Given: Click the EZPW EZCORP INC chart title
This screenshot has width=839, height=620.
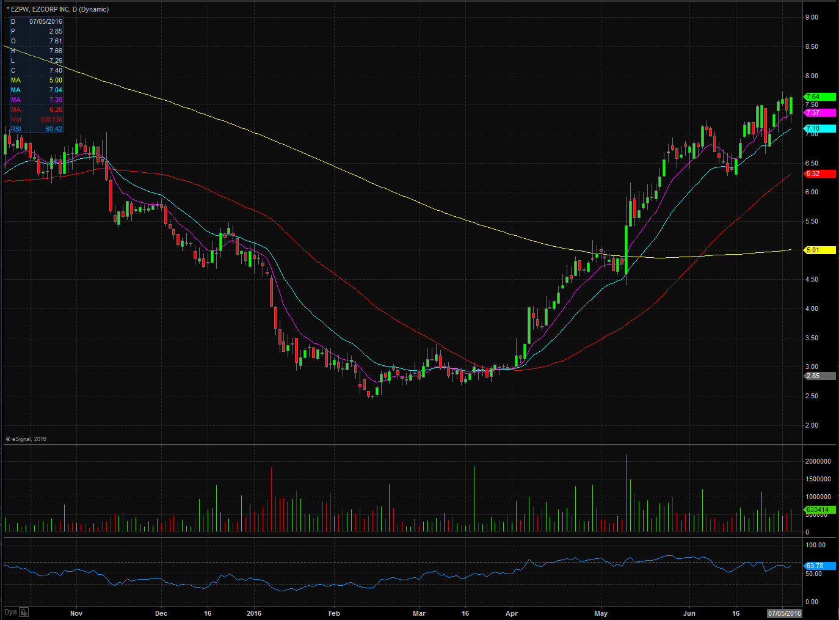Looking at the screenshot, I should coord(57,9).
